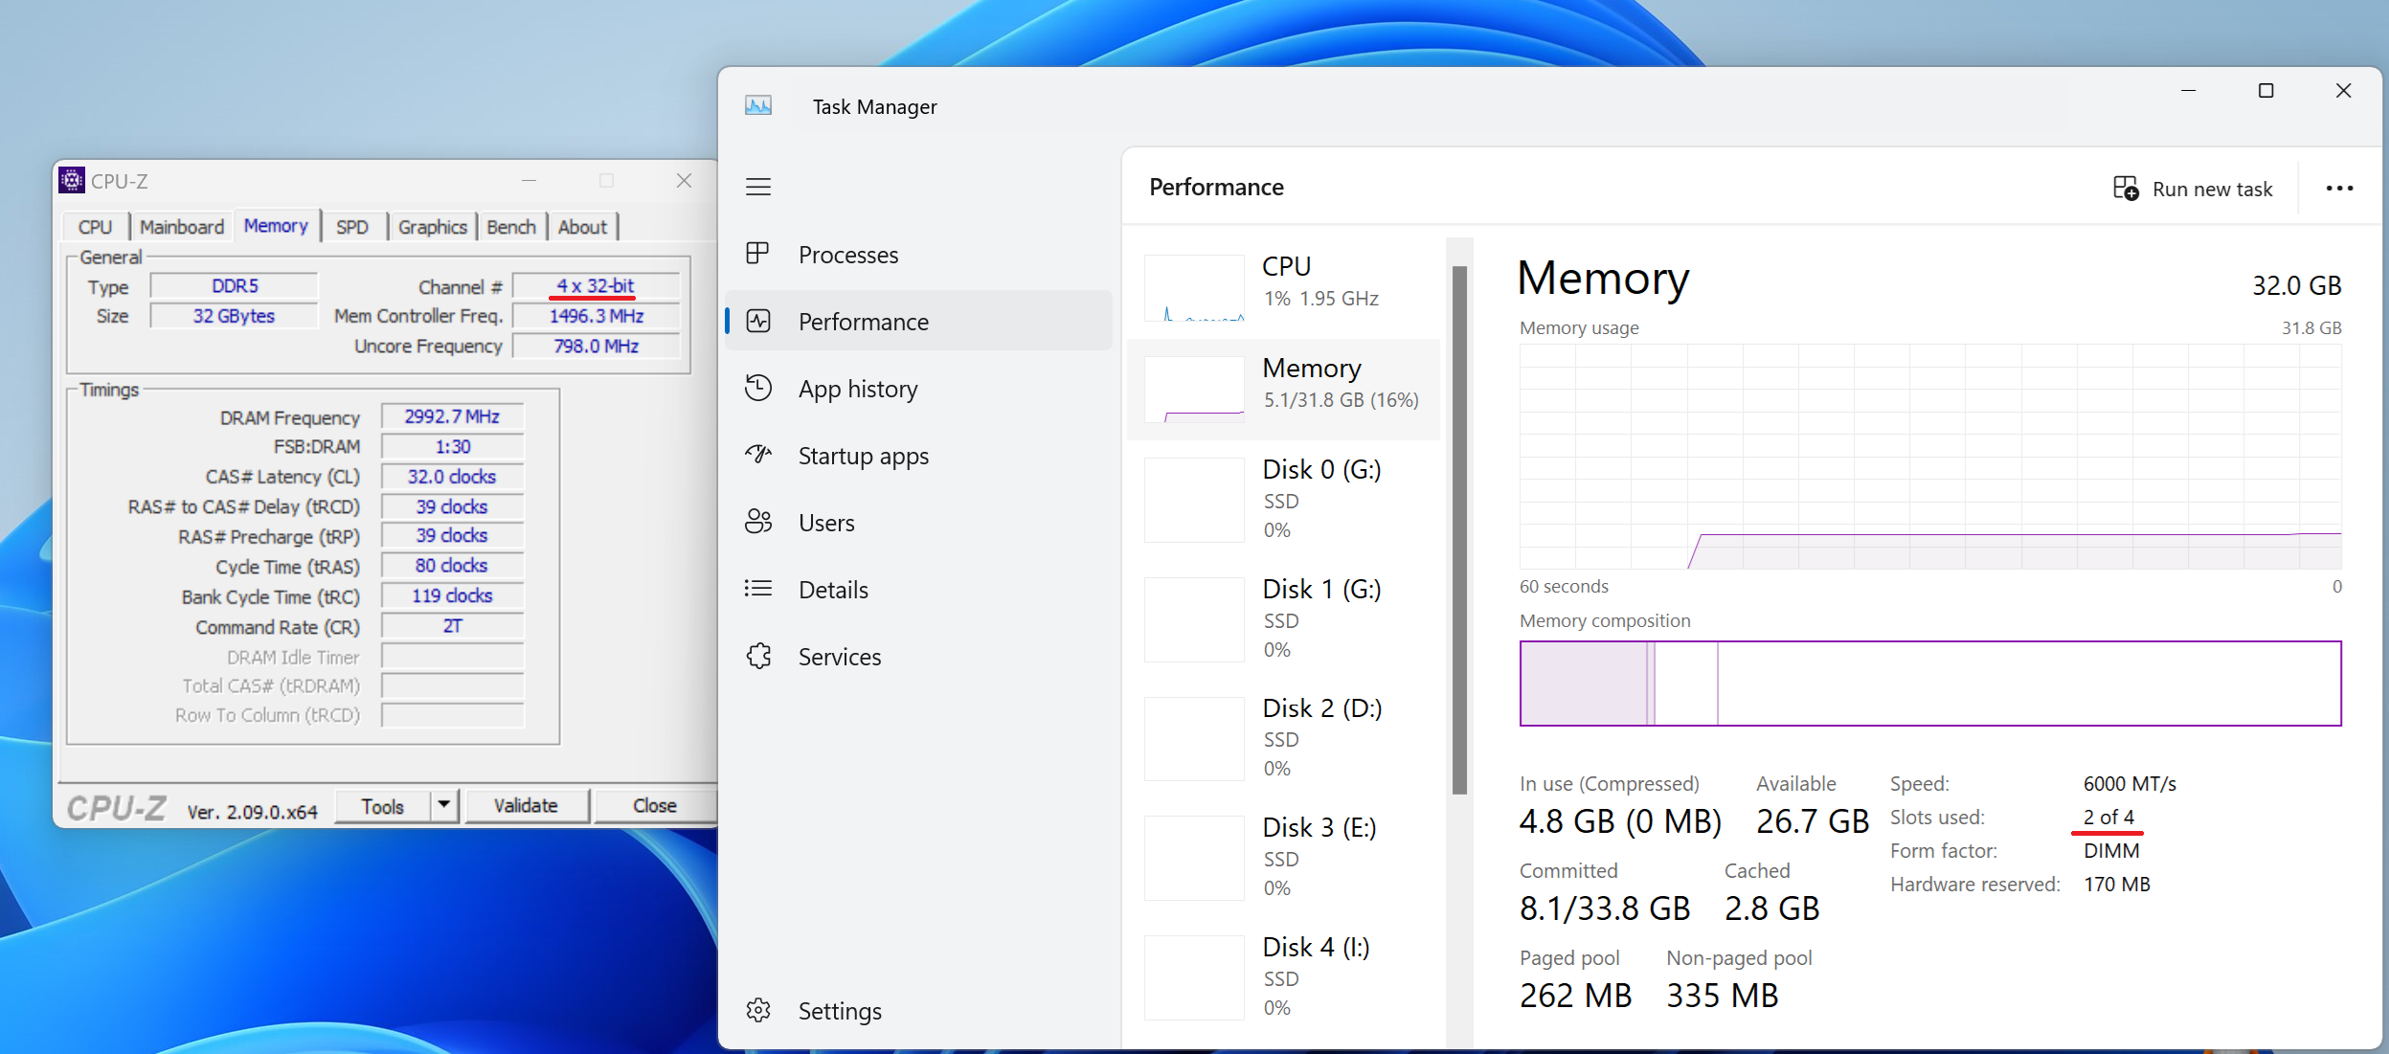Open Bench tab in CPU-Z
2389x1054 pixels.
coord(511,227)
